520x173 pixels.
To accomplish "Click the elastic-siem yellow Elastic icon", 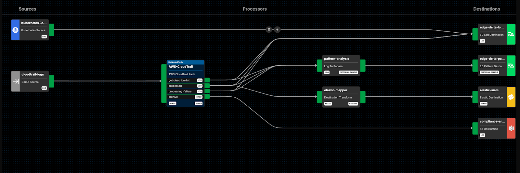I will [x=511, y=97].
